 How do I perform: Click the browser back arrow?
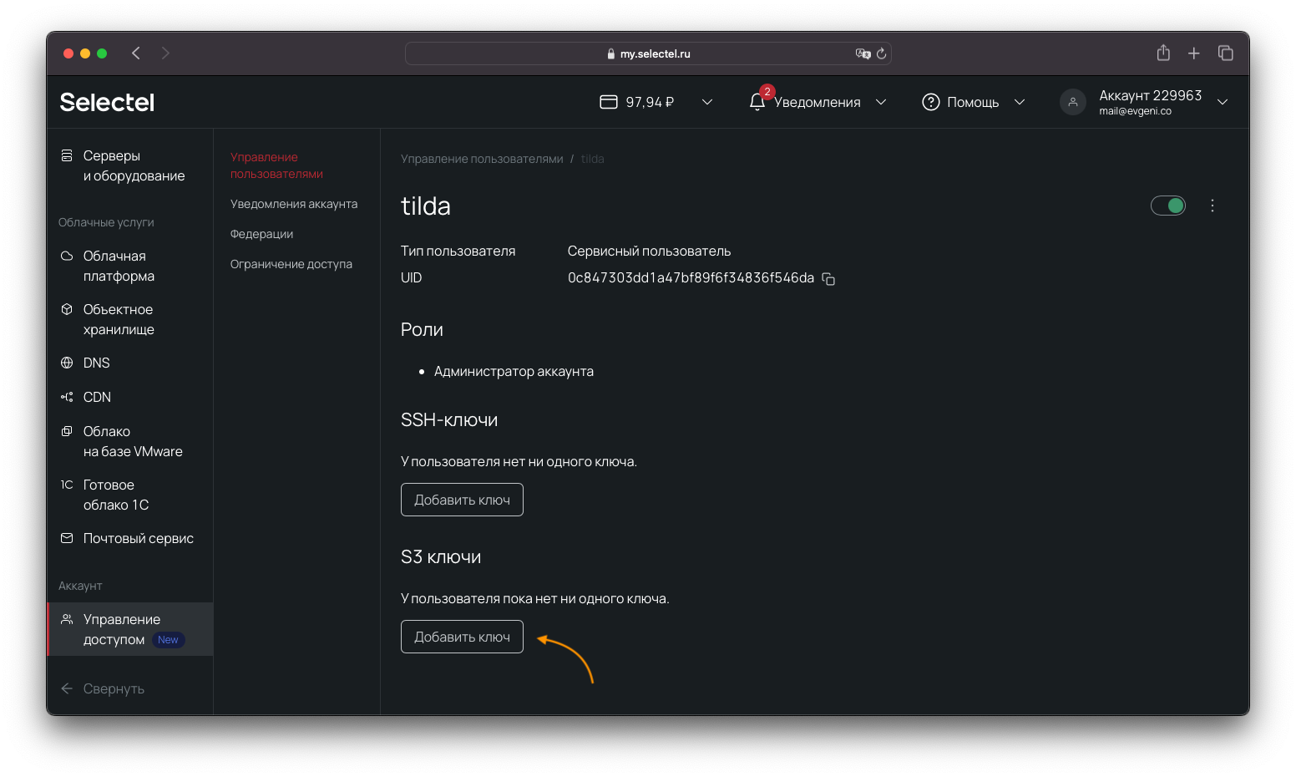[136, 53]
